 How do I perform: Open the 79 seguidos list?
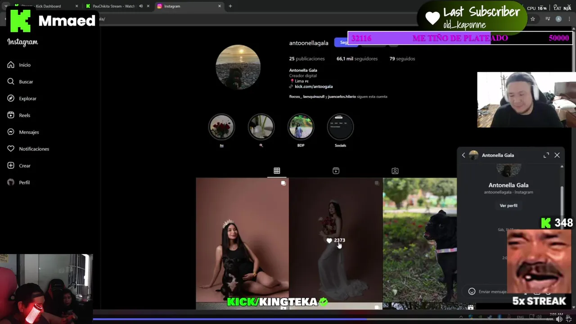402,58
